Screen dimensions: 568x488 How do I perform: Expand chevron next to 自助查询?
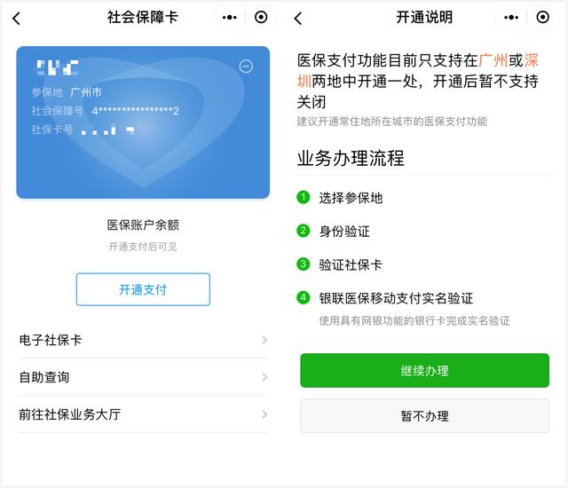[264, 377]
